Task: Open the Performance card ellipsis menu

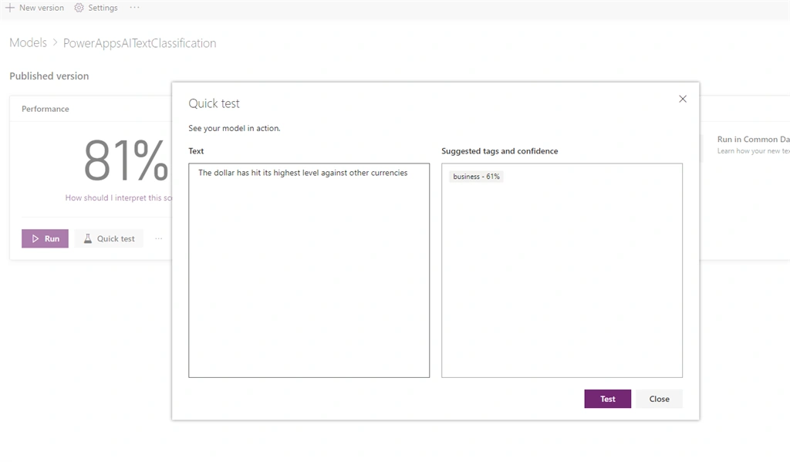Action: pos(159,239)
